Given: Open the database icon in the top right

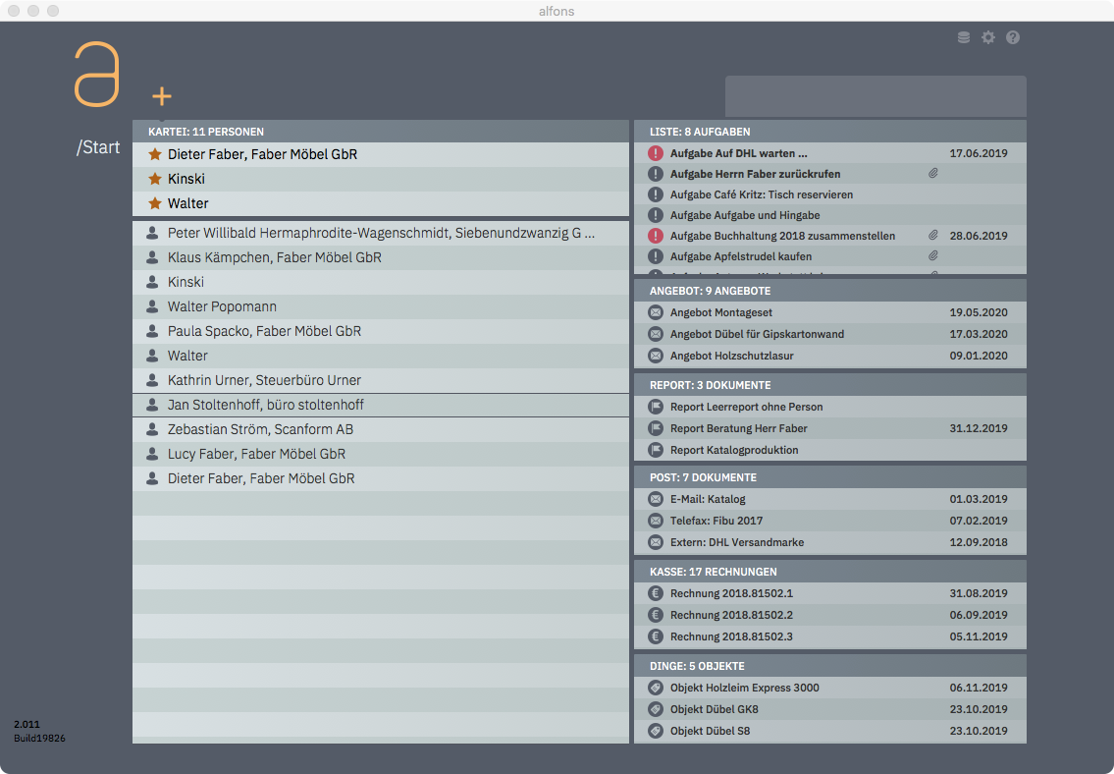Looking at the screenshot, I should (964, 37).
